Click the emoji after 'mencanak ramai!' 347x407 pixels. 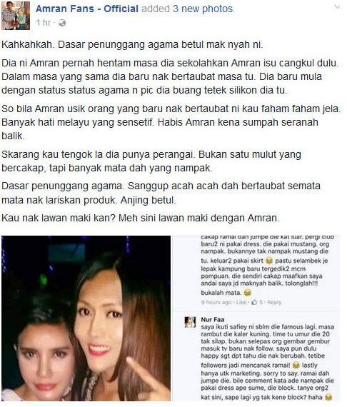pyautogui.click(x=296, y=366)
